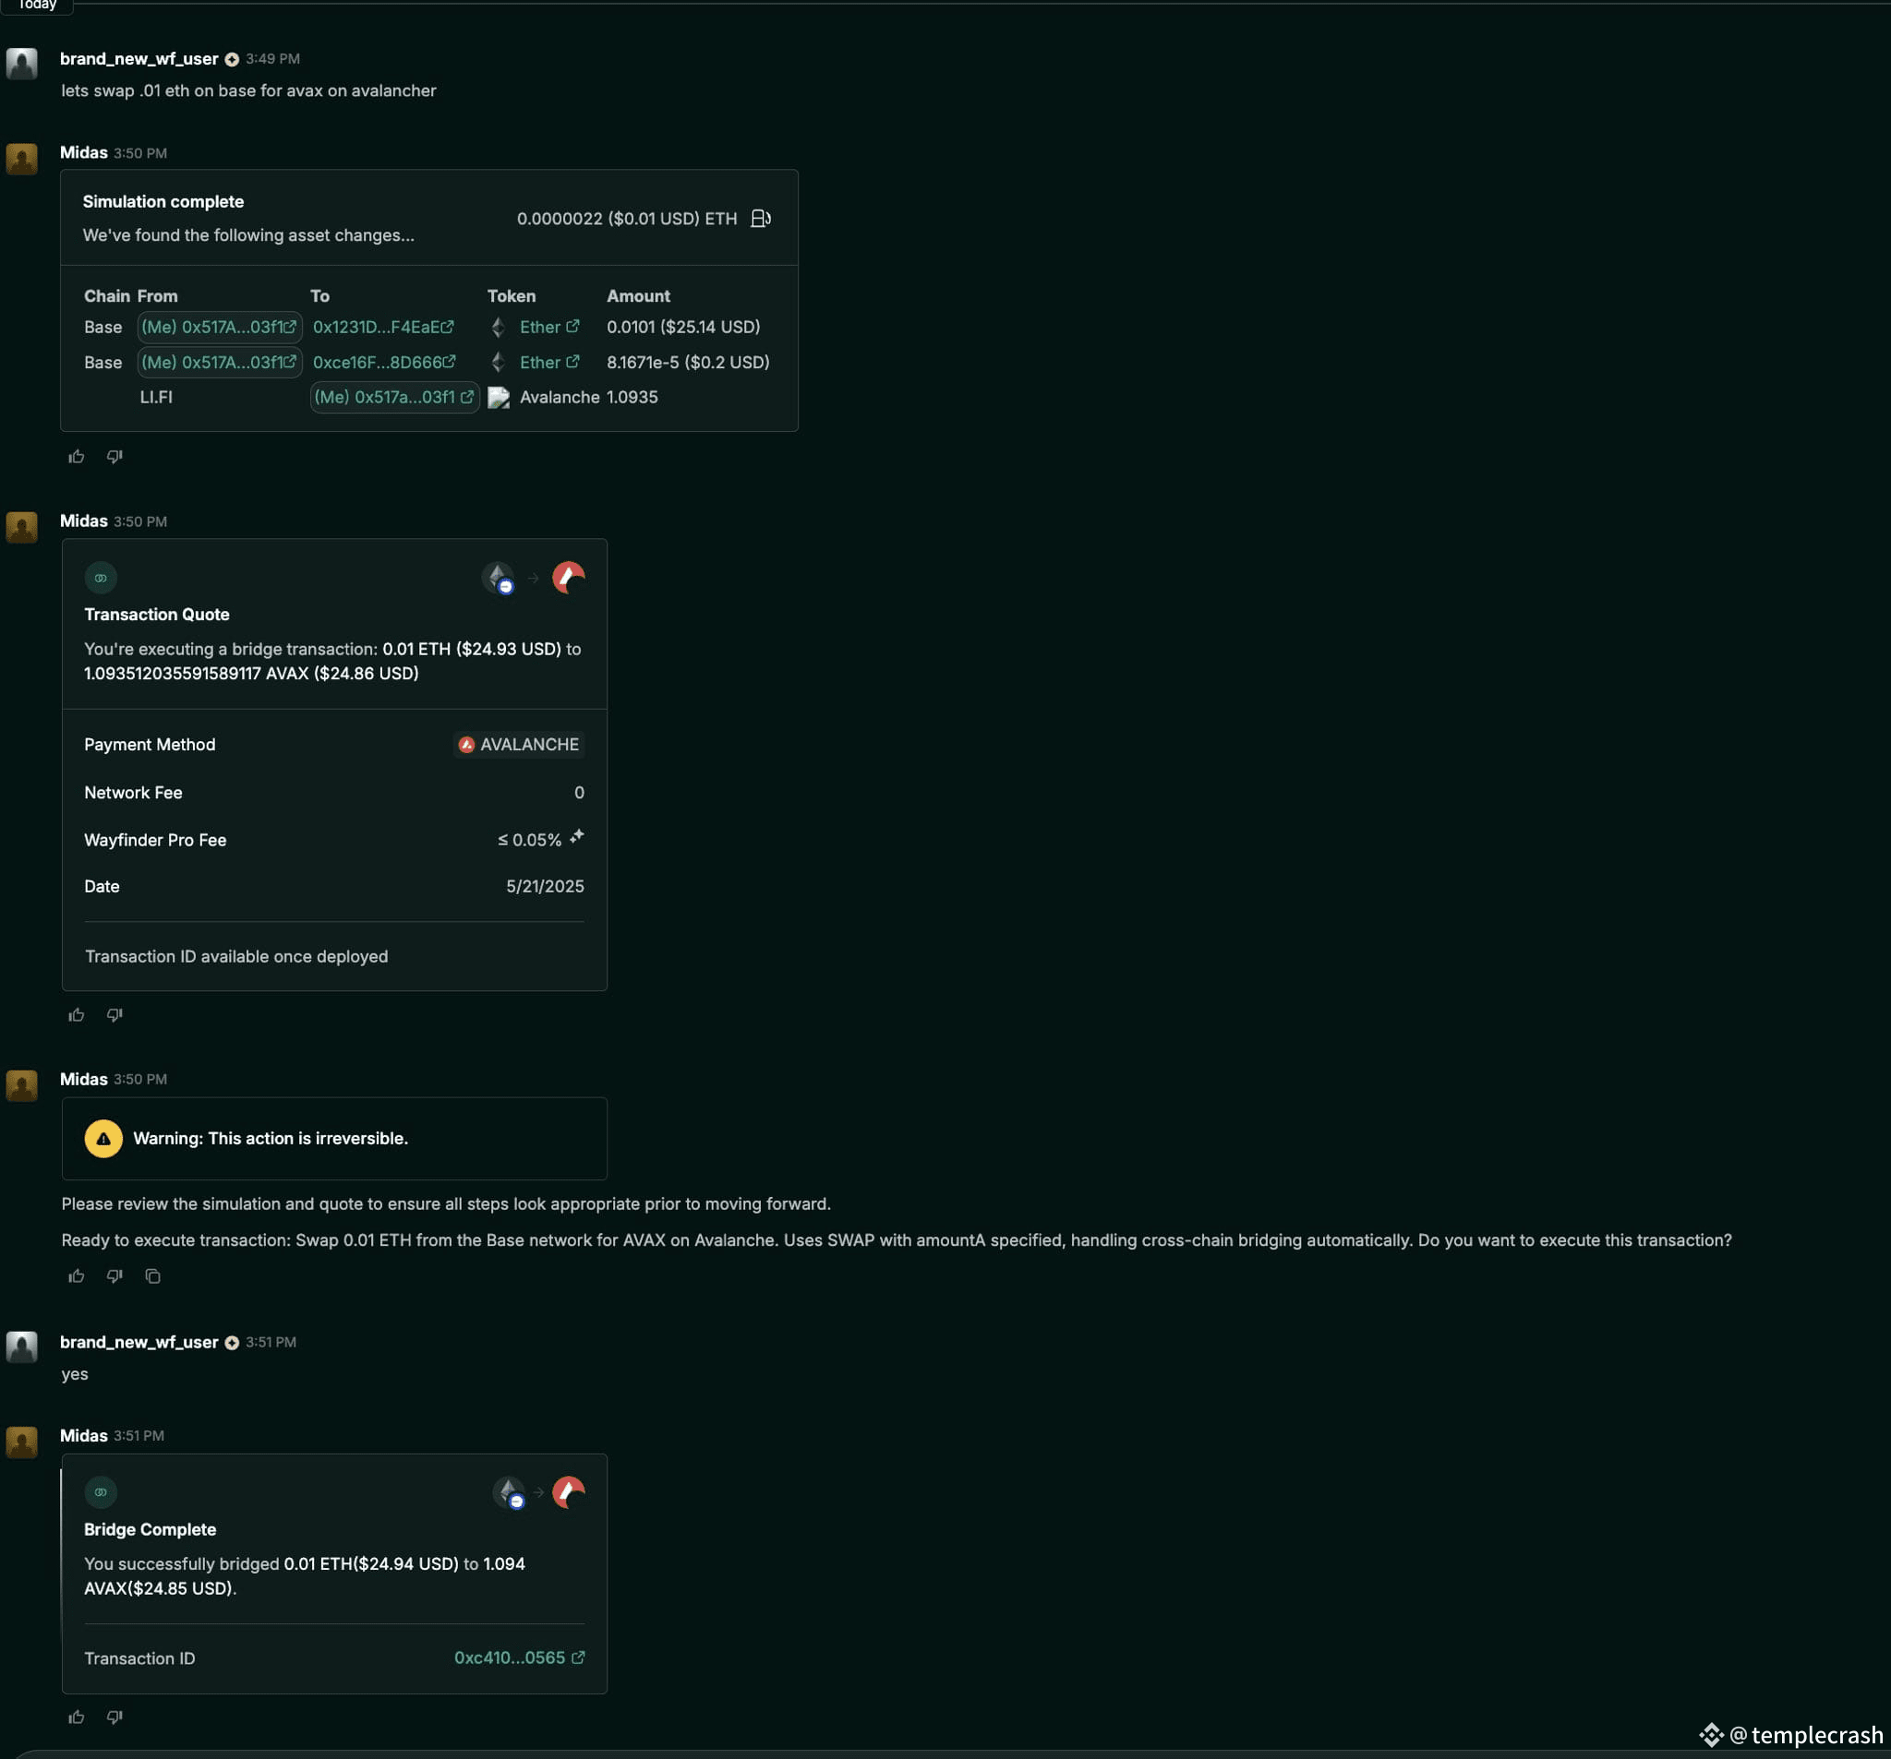Give thumbs down to the Transaction Quote card
The width and height of the screenshot is (1891, 1759).
(114, 1014)
